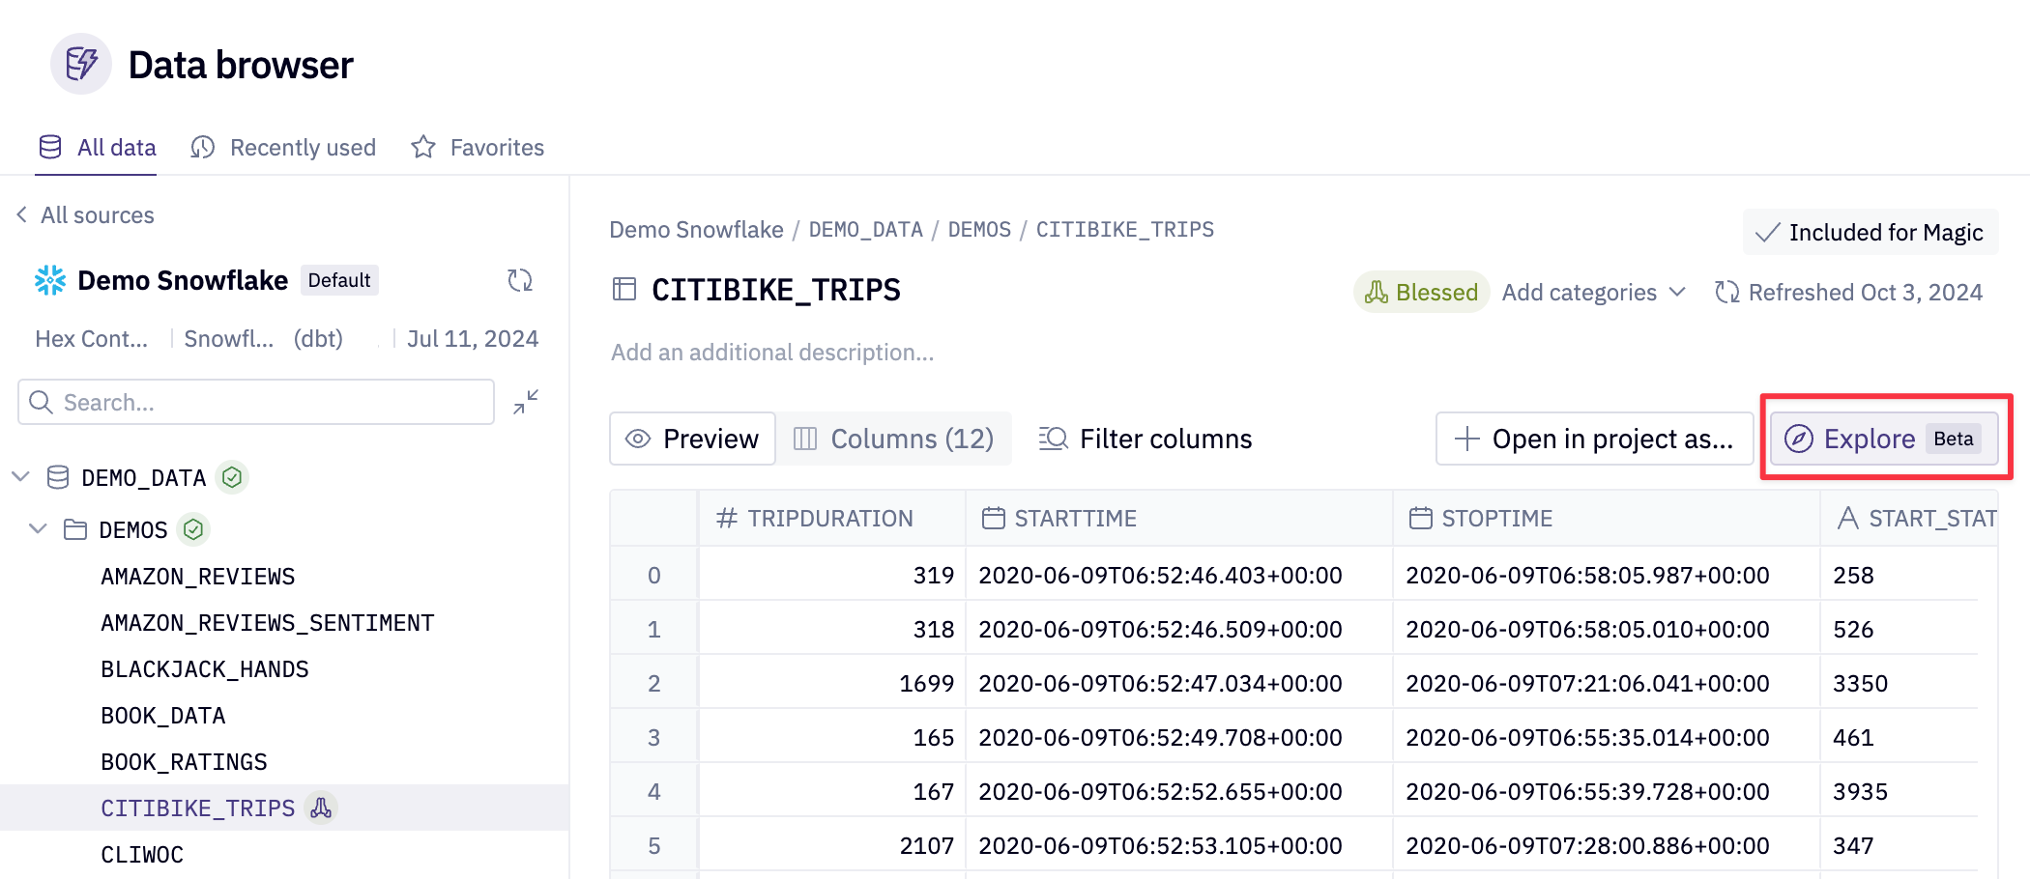2030x879 pixels.
Task: Open the Add categories dropdown
Action: pos(1593,292)
